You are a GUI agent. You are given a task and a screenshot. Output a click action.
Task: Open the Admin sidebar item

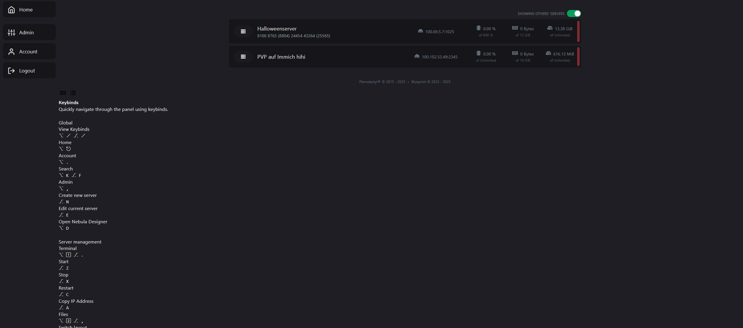(x=29, y=32)
